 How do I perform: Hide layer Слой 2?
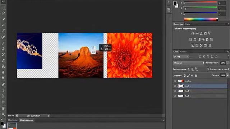175,91
